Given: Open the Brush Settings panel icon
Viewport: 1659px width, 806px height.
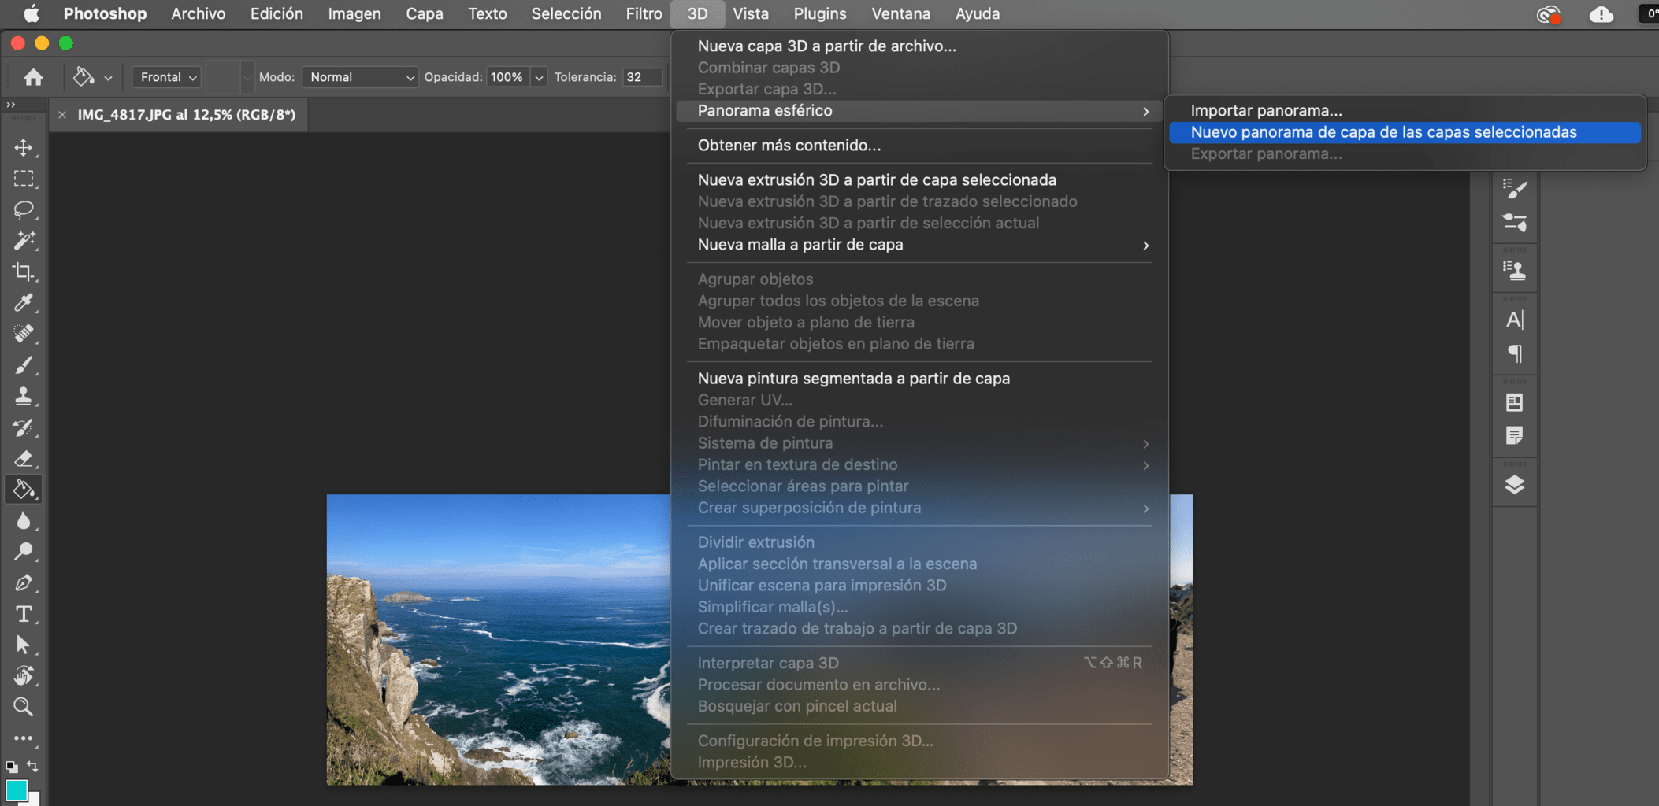Looking at the screenshot, I should pyautogui.click(x=1514, y=189).
